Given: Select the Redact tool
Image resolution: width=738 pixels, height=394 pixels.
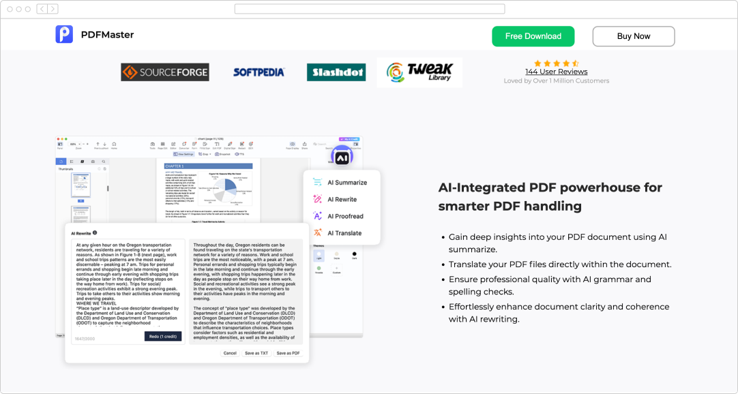Looking at the screenshot, I should tap(243, 145).
